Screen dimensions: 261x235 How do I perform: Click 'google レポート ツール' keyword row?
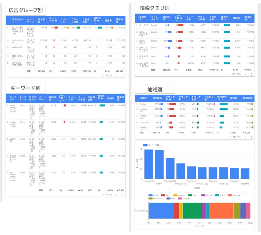66,162
